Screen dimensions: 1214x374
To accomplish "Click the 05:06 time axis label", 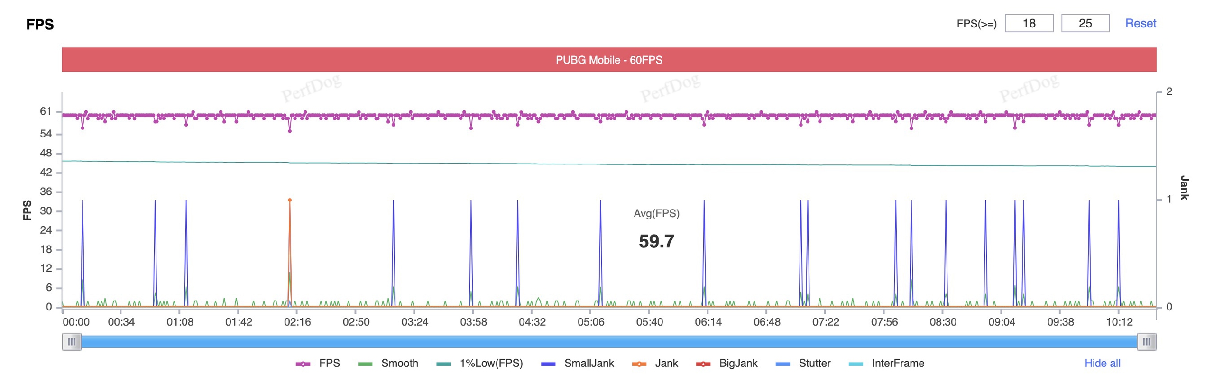I will click(x=590, y=322).
